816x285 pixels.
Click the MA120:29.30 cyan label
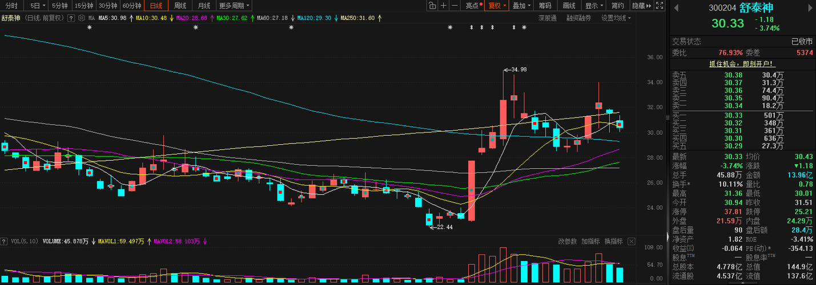[x=314, y=18]
